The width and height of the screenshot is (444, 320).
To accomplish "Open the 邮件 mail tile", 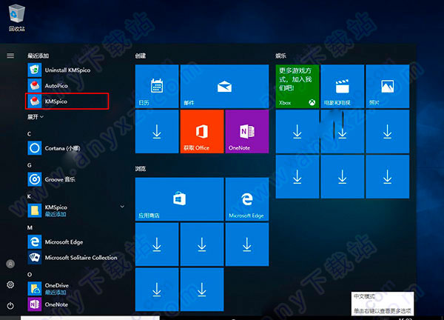I will pyautogui.click(x=224, y=86).
